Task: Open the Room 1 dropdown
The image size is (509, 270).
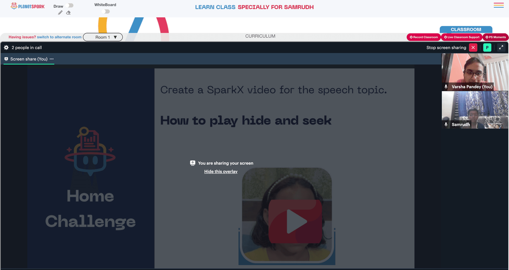Action: point(103,37)
